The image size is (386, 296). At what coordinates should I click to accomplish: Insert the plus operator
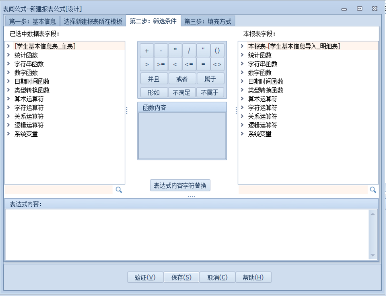pos(146,51)
